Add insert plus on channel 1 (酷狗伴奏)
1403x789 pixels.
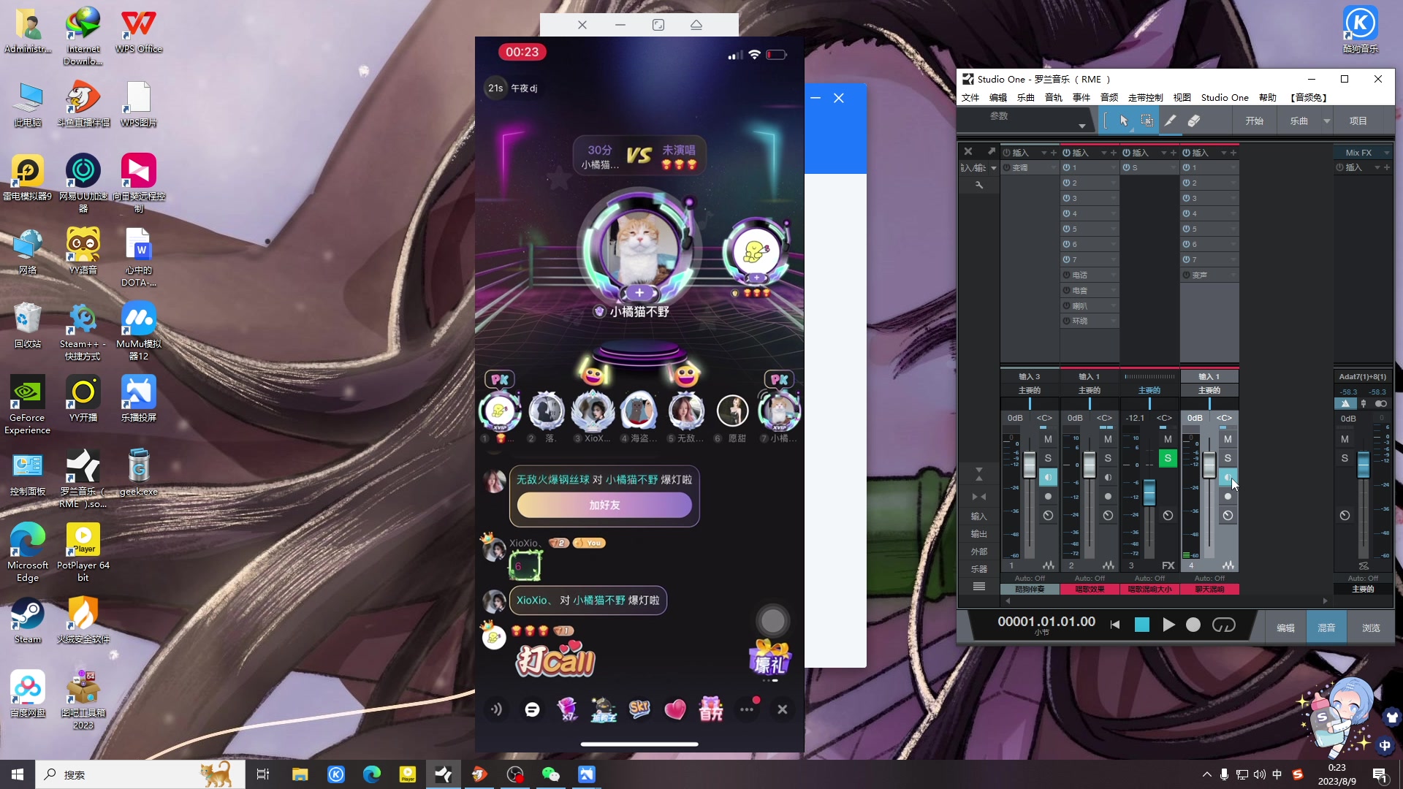(x=1054, y=153)
